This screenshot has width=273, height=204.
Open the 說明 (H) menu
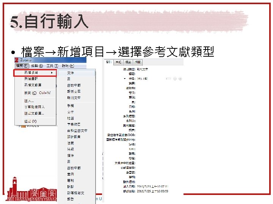68,66
